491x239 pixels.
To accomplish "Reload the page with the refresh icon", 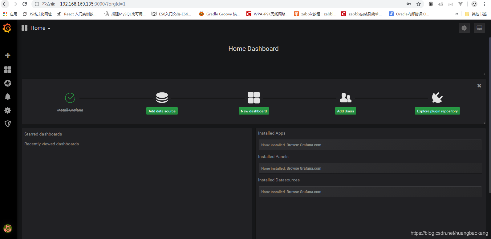I will click(x=25, y=4).
